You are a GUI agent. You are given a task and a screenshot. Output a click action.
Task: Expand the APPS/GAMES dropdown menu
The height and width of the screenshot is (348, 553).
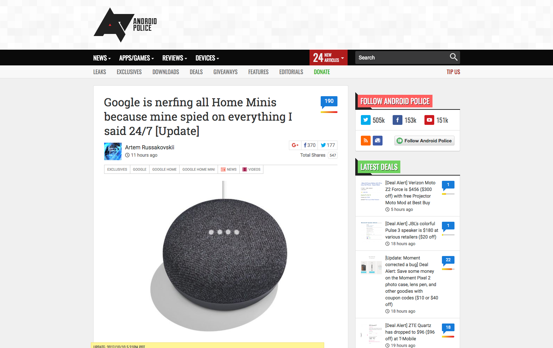click(x=137, y=58)
